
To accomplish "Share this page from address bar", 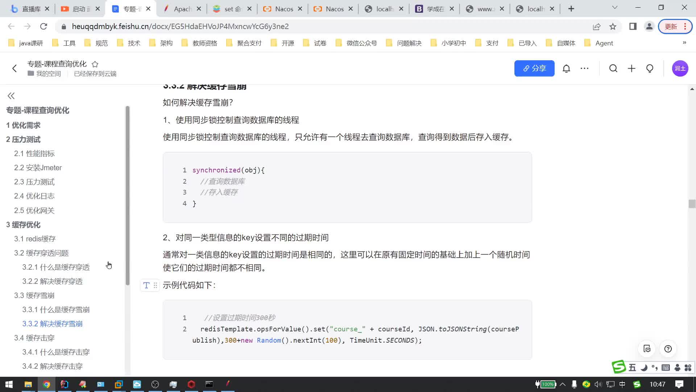I will (597, 26).
